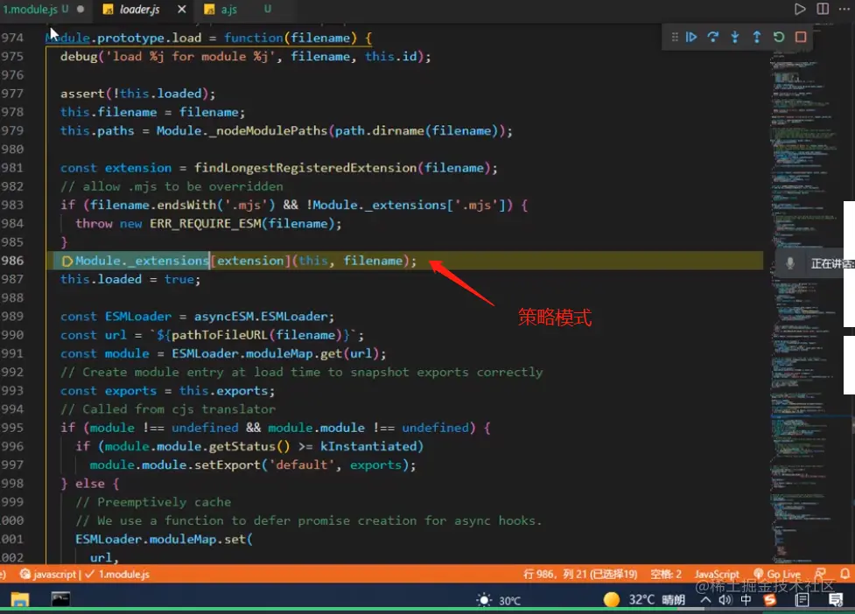Start the Go Live server
Screen dimensions: 855x614
point(777,575)
